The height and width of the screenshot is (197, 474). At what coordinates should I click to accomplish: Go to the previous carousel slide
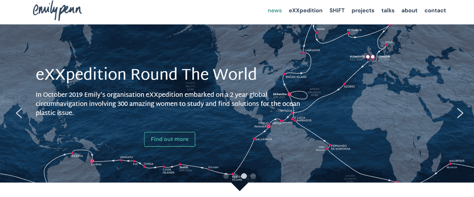tap(19, 113)
